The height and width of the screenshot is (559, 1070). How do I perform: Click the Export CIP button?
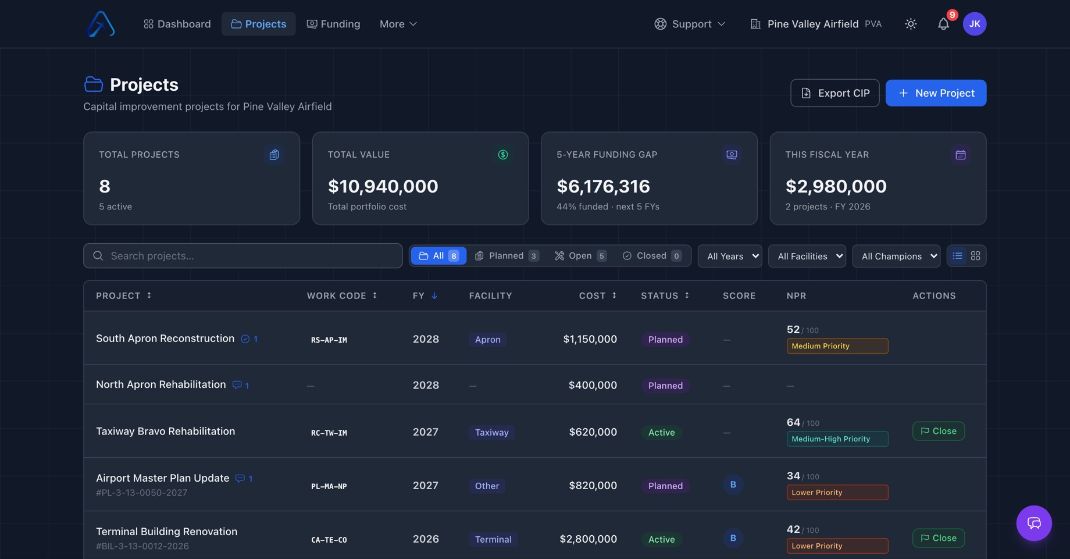point(834,93)
